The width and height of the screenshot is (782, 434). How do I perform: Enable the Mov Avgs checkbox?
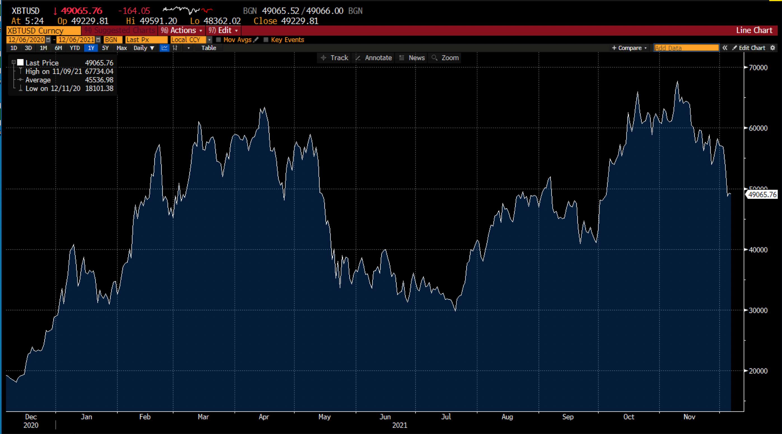218,40
